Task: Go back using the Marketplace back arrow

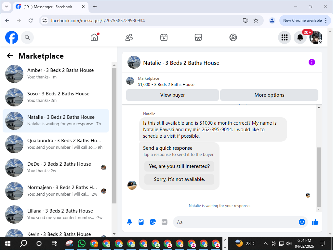Action: coord(10,56)
